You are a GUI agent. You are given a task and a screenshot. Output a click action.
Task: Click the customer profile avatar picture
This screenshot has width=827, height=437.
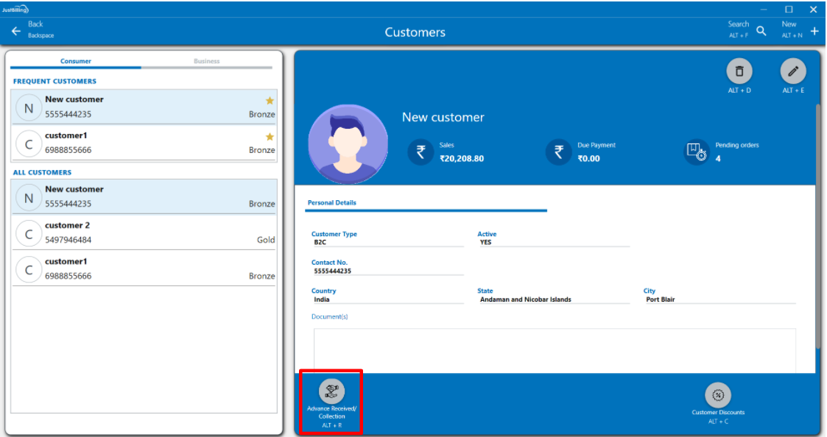pos(348,143)
